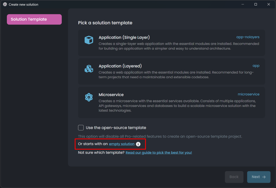Viewport: 276px width, 188px height.
Task: Click the microservice template tag
Action: [248, 94]
